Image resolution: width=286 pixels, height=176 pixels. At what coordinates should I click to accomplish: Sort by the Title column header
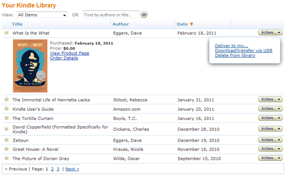(17, 24)
